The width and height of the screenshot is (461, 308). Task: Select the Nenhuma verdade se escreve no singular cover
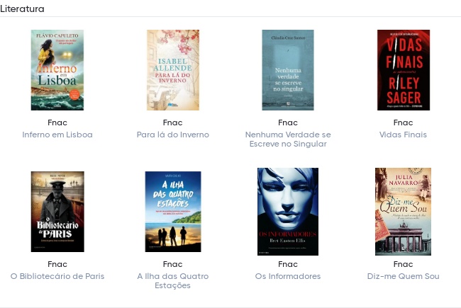point(288,70)
